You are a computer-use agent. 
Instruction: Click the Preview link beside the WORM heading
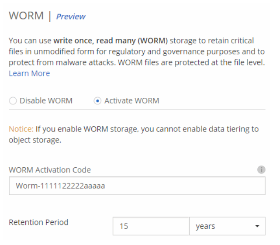pos(71,17)
